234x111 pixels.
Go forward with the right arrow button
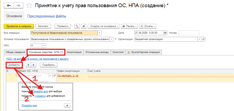click(18, 6)
